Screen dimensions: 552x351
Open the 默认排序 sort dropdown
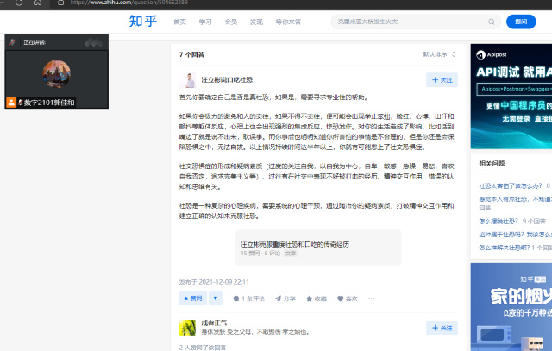[x=439, y=54]
